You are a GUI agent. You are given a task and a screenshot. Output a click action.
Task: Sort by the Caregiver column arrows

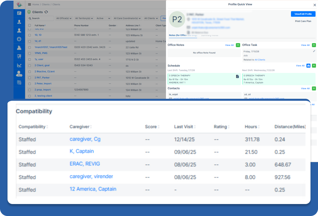91,127
